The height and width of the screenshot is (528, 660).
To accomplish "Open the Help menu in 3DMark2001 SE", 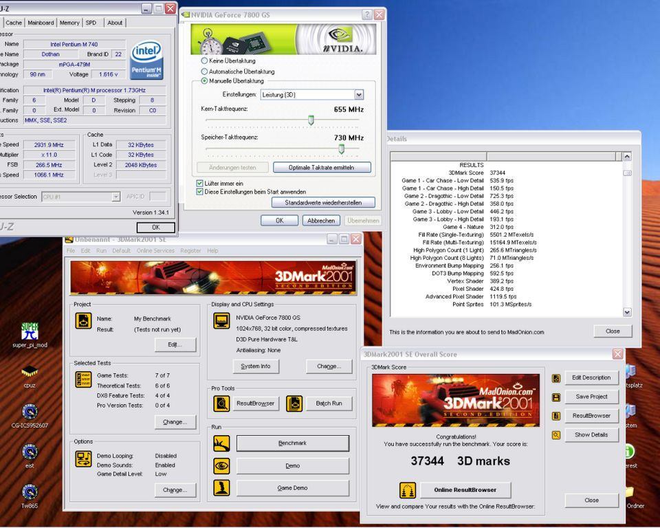I will pyautogui.click(x=212, y=250).
